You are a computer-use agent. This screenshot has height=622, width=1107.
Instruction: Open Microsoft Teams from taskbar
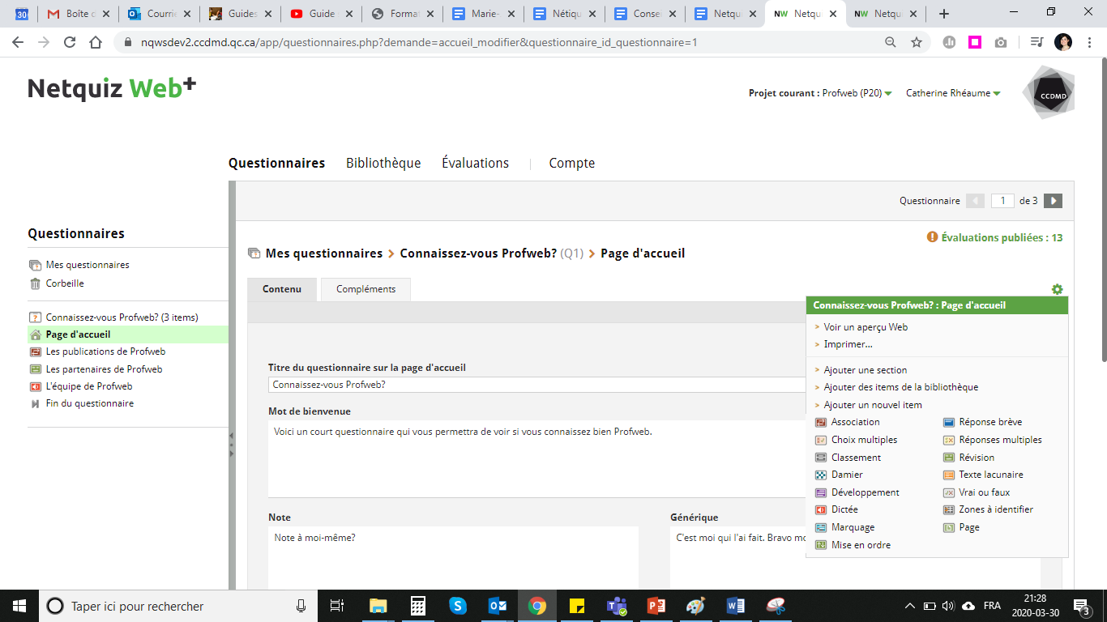(617, 606)
